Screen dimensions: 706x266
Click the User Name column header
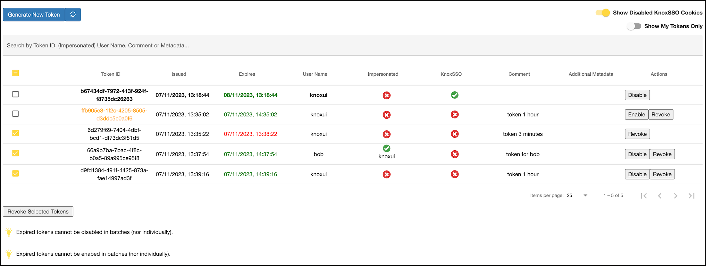(x=315, y=74)
